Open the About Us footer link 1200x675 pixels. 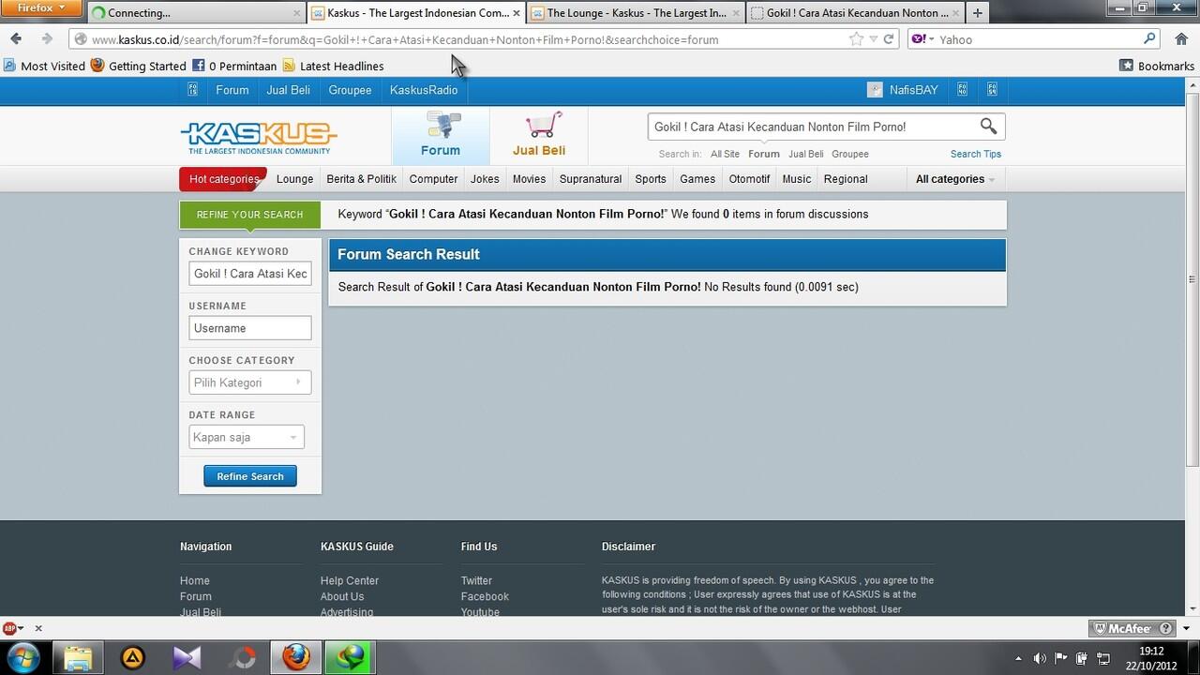[342, 597]
